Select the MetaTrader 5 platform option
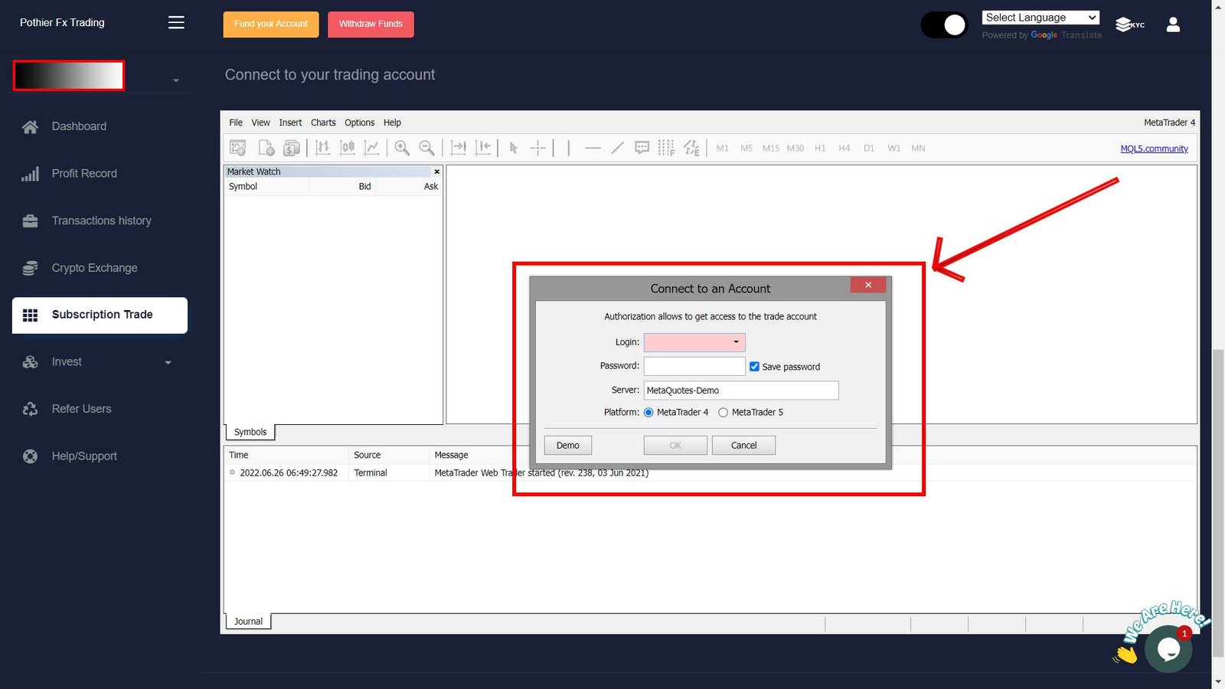Viewport: 1225px width, 689px height. [723, 413]
